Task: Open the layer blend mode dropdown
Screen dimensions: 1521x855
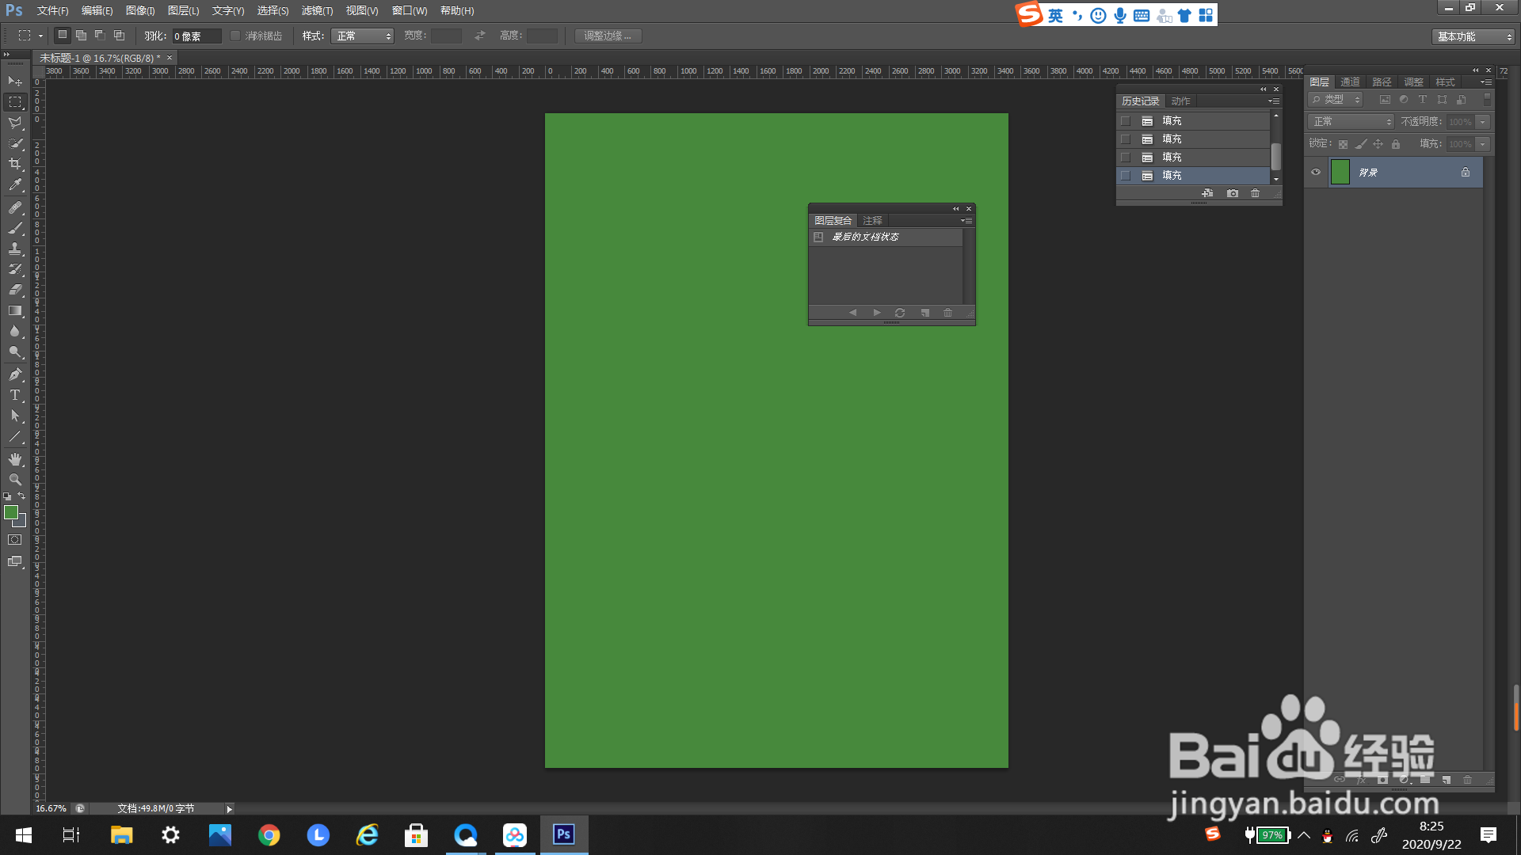Action: [x=1351, y=121]
